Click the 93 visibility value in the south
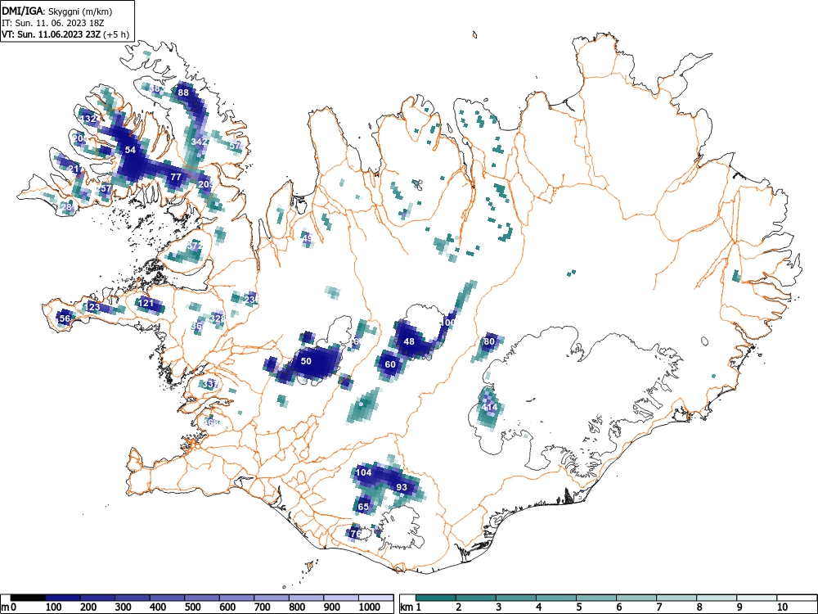Image resolution: width=818 pixels, height=614 pixels. pos(402,487)
